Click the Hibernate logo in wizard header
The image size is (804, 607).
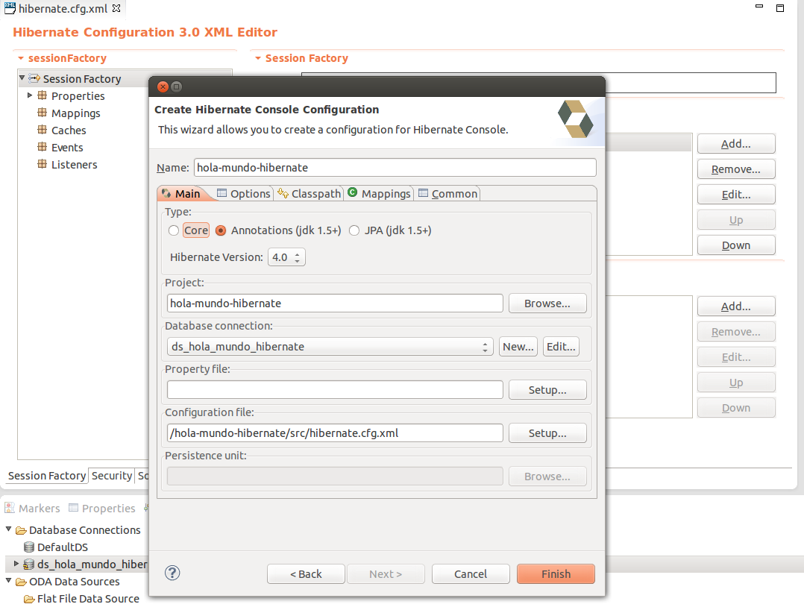(575, 119)
